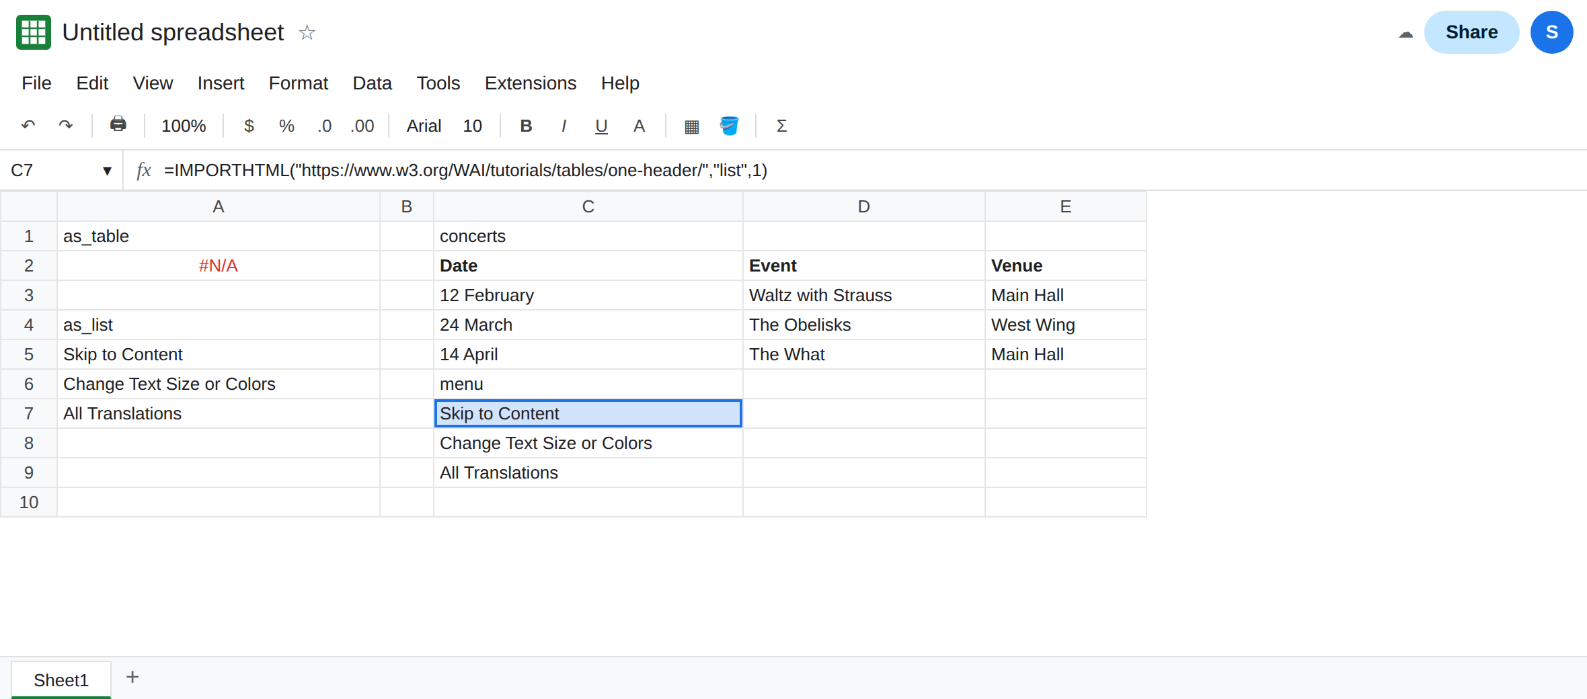Image resolution: width=1587 pixels, height=699 pixels.
Task: Select column D header
Action: (863, 206)
